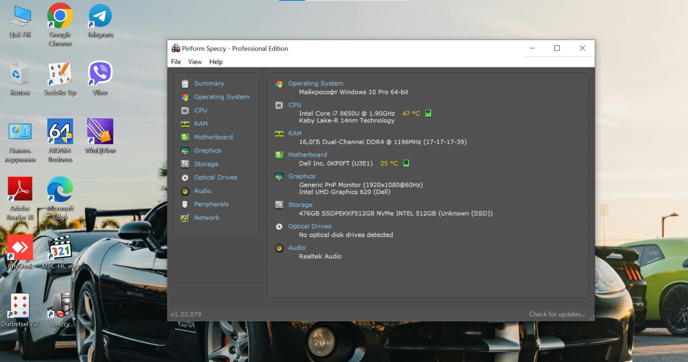Click the Optical Drives icon in summary panel

279,227
